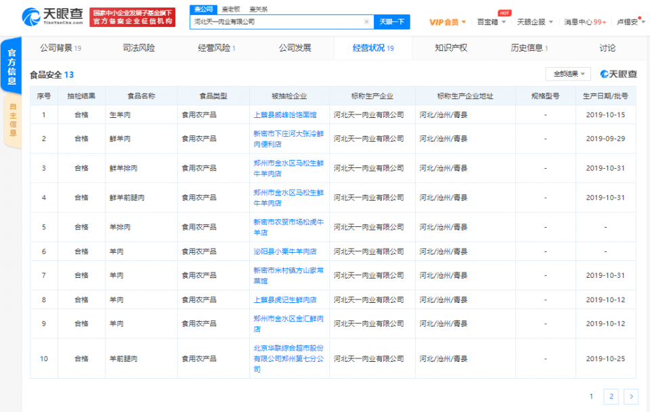Open the 公司背景 tab
Viewport: 650px width, 412px height.
pyautogui.click(x=60, y=48)
